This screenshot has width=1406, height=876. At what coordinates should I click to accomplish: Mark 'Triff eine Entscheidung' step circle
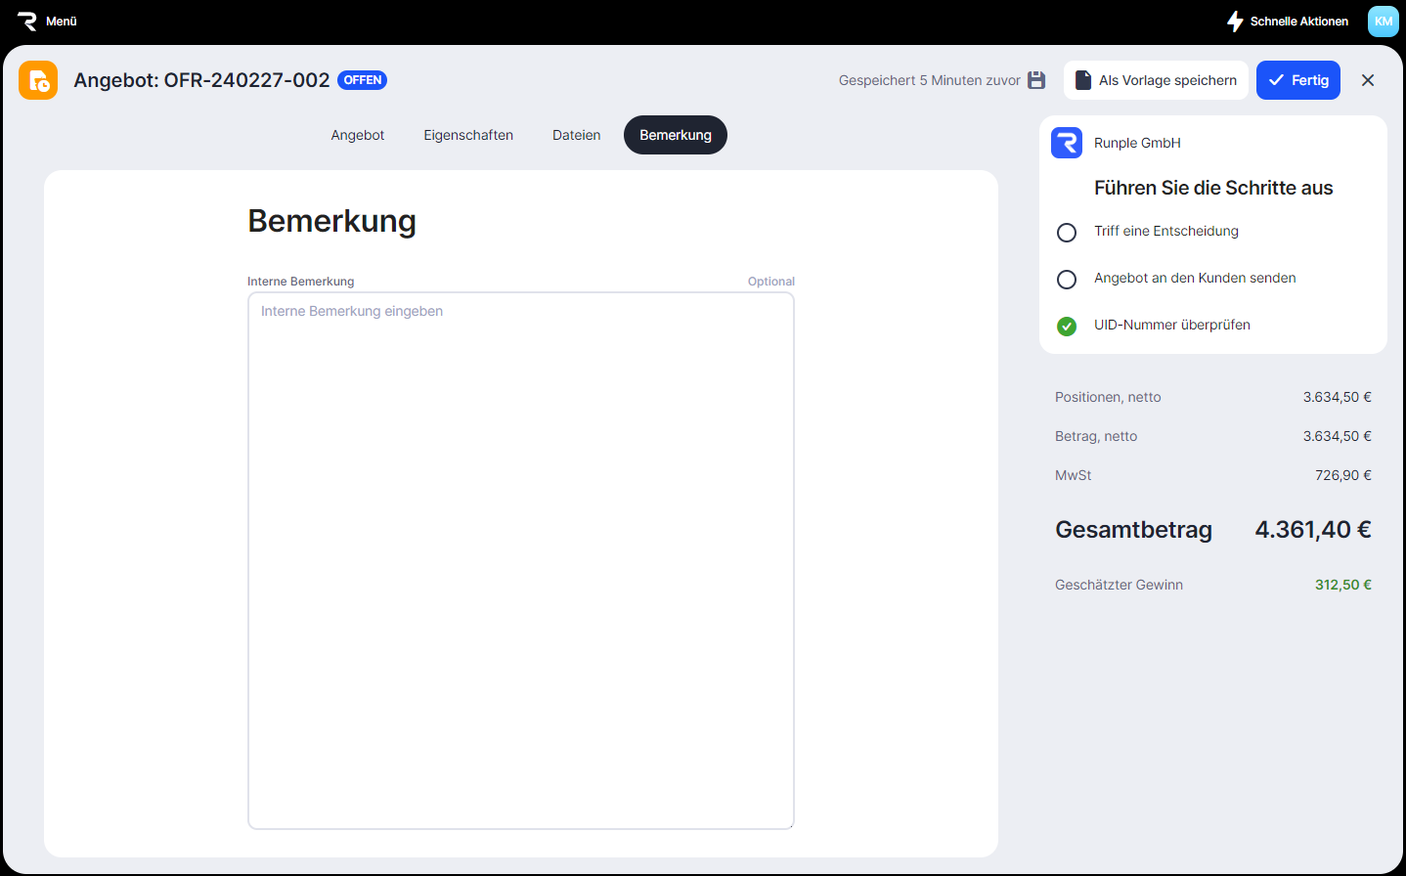1067,233
